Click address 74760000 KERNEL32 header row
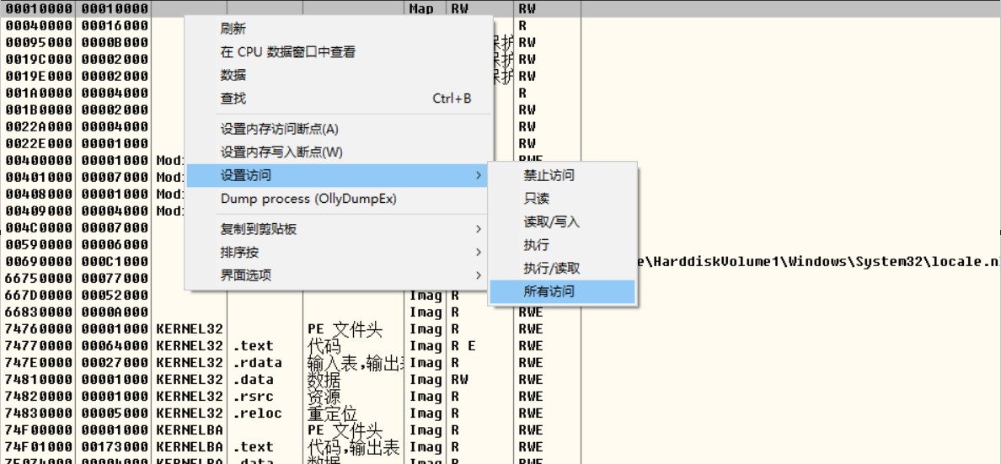Viewport: 1001px width, 464px height. coord(39,328)
